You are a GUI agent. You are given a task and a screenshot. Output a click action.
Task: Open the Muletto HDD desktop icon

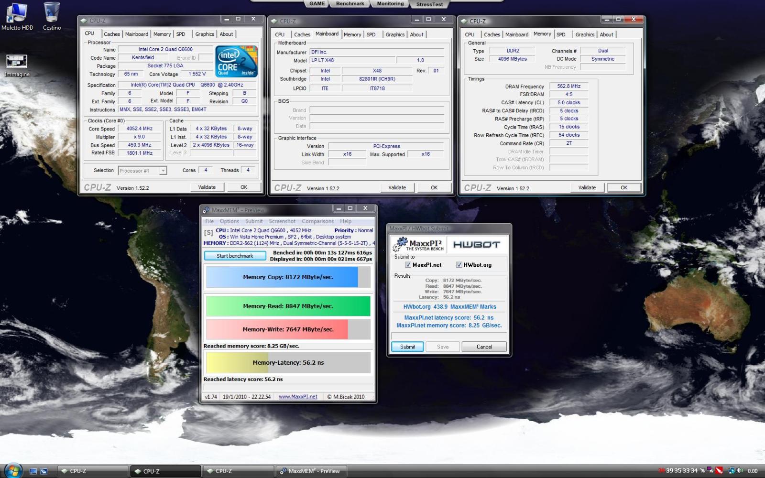17,16
